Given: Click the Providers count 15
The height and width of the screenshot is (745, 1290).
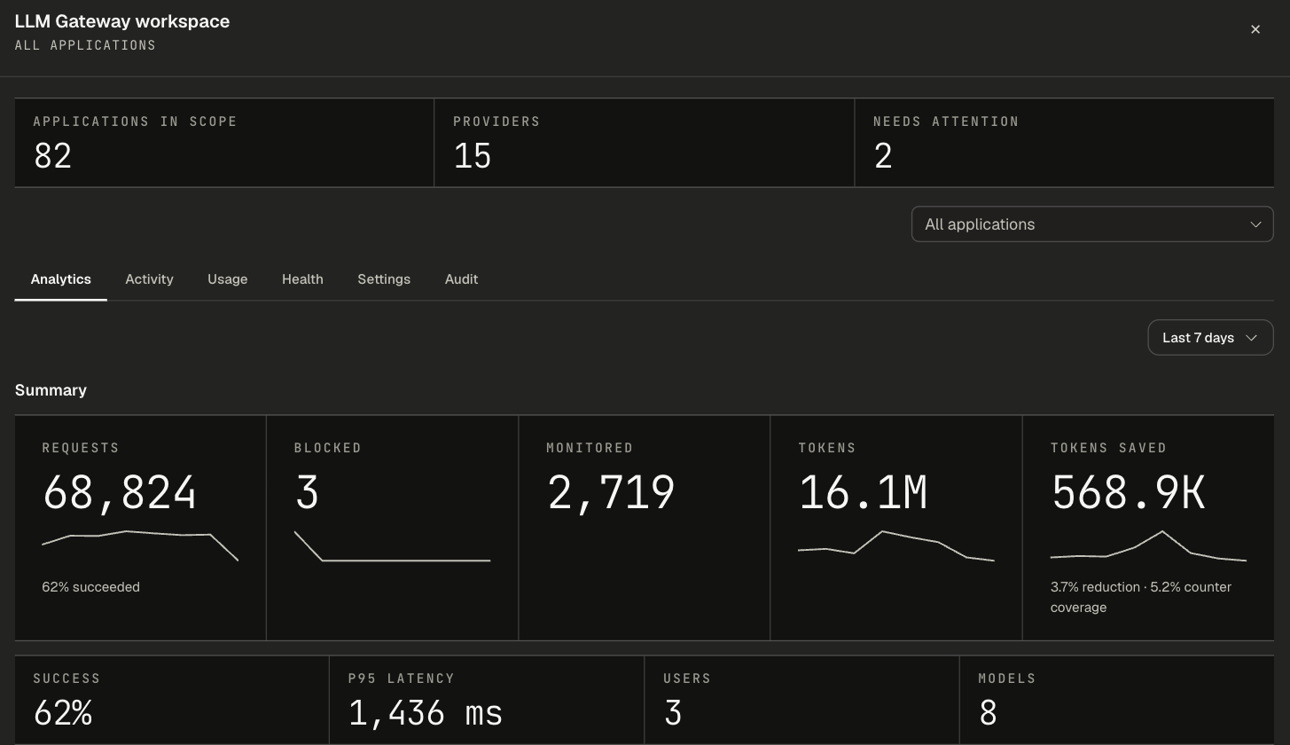Looking at the screenshot, I should coord(473,156).
